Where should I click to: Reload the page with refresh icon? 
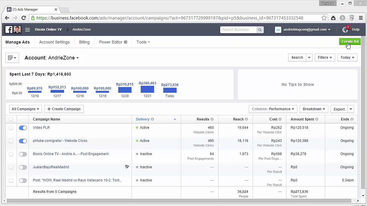coord(24,18)
